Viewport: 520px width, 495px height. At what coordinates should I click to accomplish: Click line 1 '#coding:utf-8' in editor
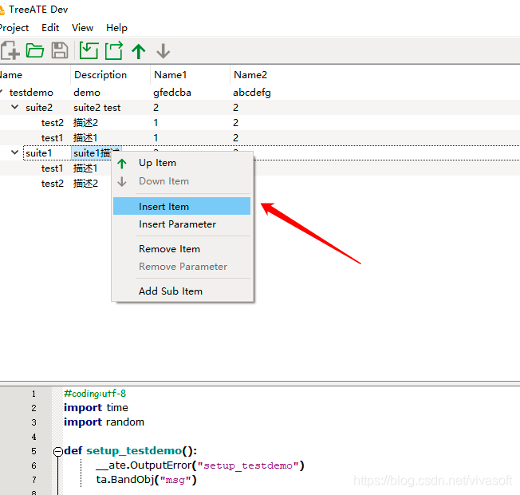(x=95, y=394)
